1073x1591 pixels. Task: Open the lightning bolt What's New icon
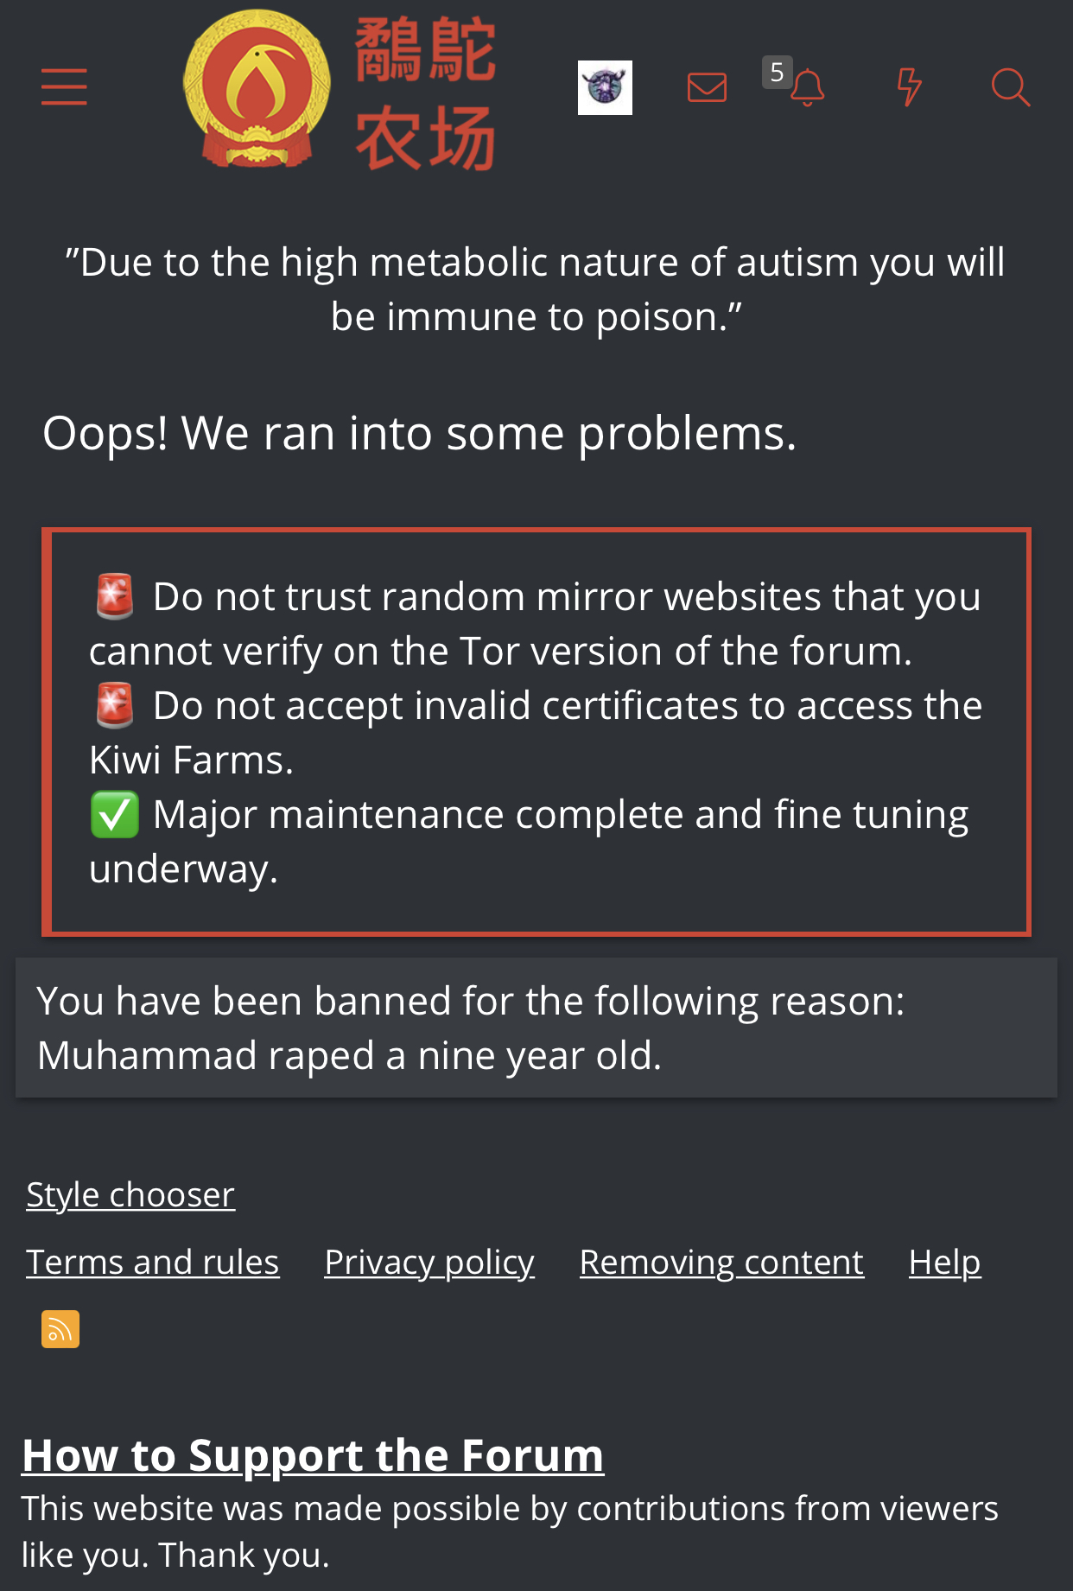909,87
